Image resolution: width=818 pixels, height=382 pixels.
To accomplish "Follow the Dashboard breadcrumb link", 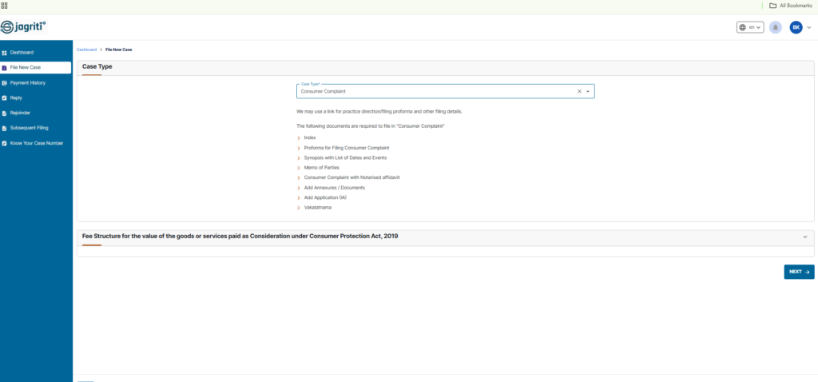I will 86,50.
